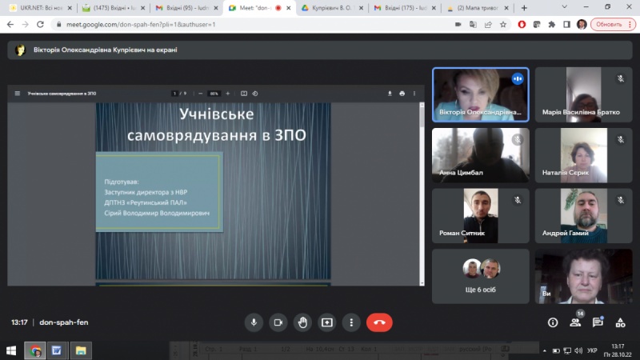
Task: Show participants list icon
Action: 575,322
